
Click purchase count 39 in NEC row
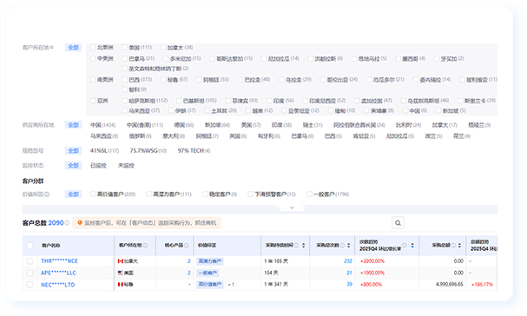(x=350, y=285)
